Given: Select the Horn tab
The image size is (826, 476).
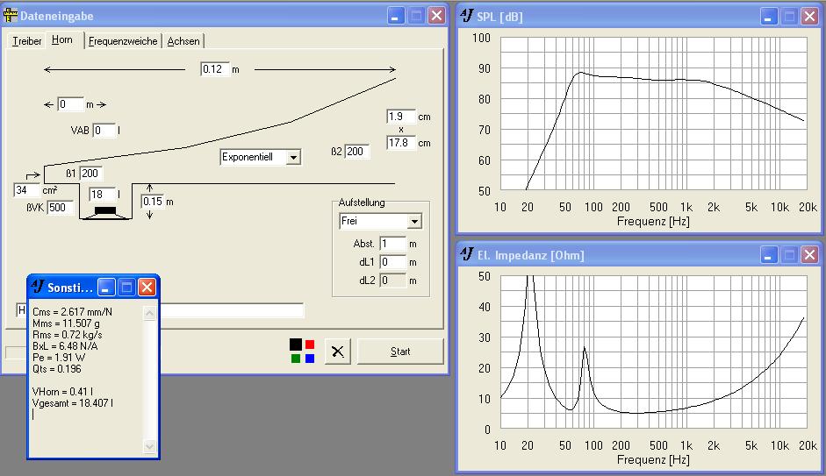Looking at the screenshot, I should point(62,40).
